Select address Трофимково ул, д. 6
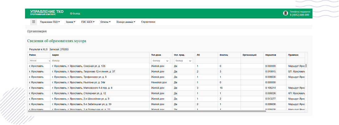The width and height of the screenshot is (339, 125). (x=79, y=77)
